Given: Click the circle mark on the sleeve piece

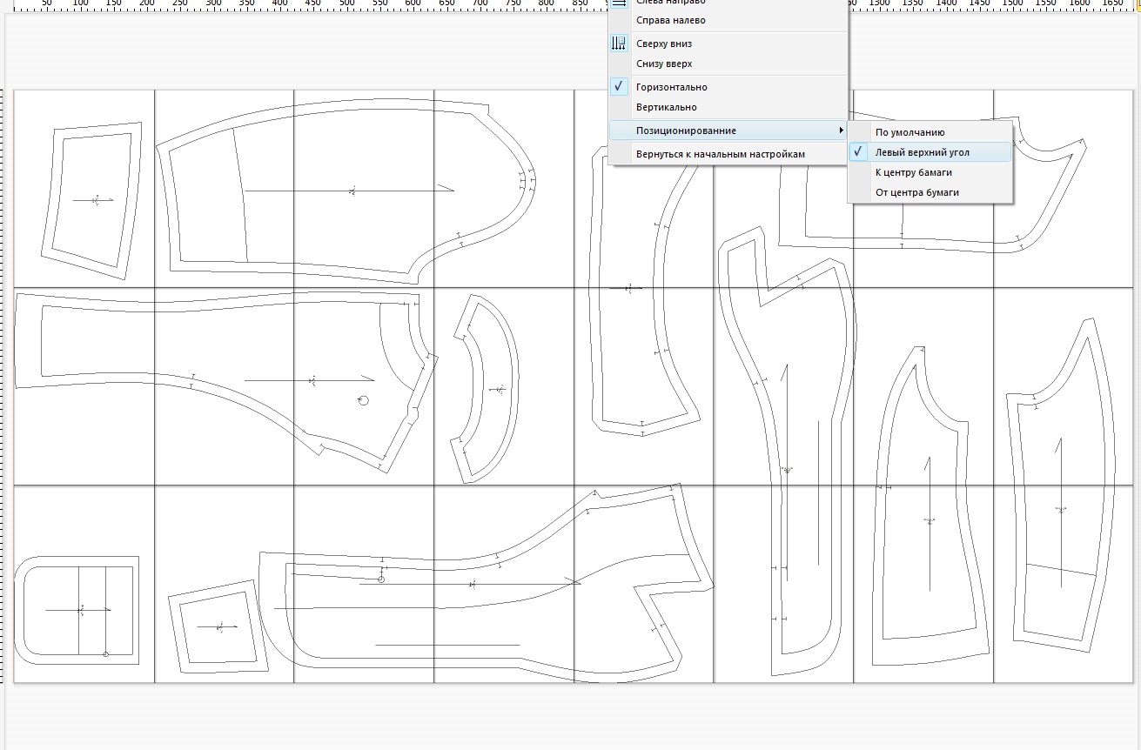Looking at the screenshot, I should click(363, 400).
